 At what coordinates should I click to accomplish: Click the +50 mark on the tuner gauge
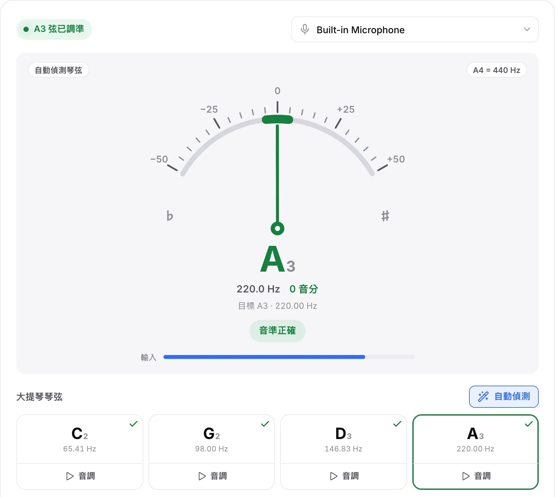[x=396, y=159]
